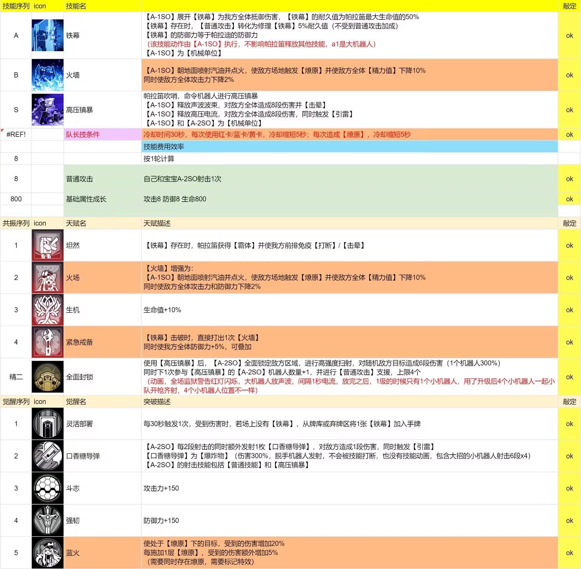Click the 口香糖导弹 awakening icon
Screen dimensions: 581x569
tap(48, 456)
